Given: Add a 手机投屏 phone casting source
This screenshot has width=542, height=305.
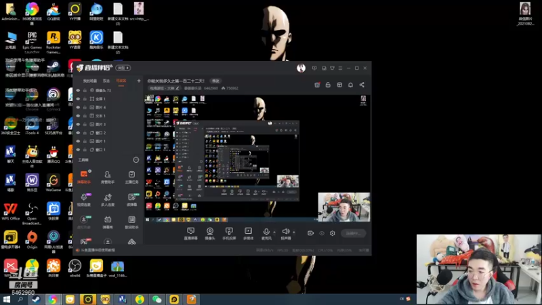Looking at the screenshot, I should (x=229, y=233).
